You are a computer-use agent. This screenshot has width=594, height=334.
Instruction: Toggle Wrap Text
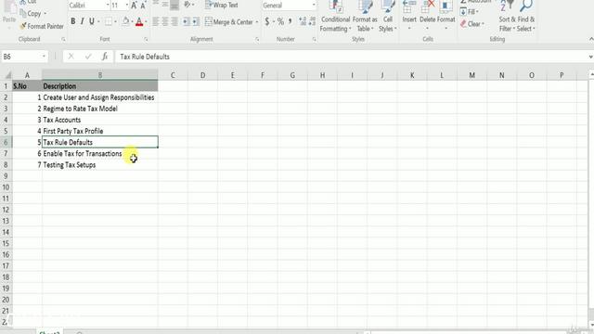click(x=222, y=6)
